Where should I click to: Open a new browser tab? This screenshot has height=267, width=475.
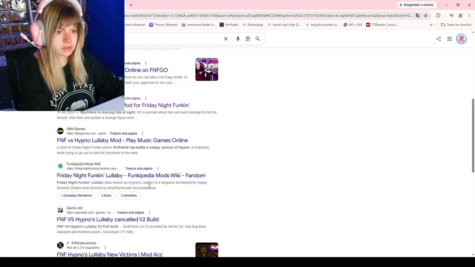pyautogui.click(x=131, y=5)
